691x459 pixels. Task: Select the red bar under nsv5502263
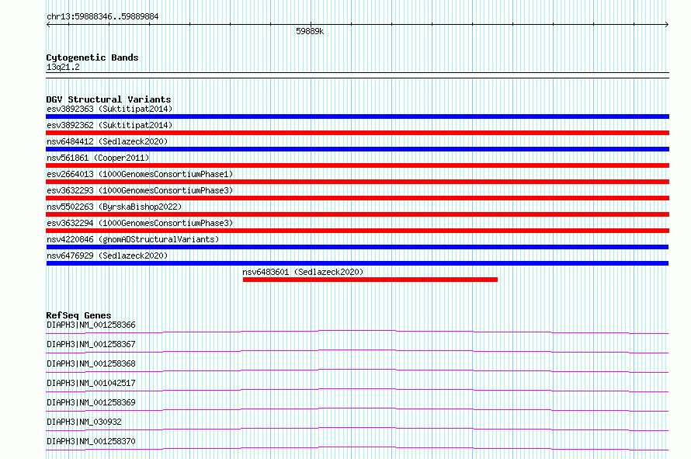click(357, 214)
